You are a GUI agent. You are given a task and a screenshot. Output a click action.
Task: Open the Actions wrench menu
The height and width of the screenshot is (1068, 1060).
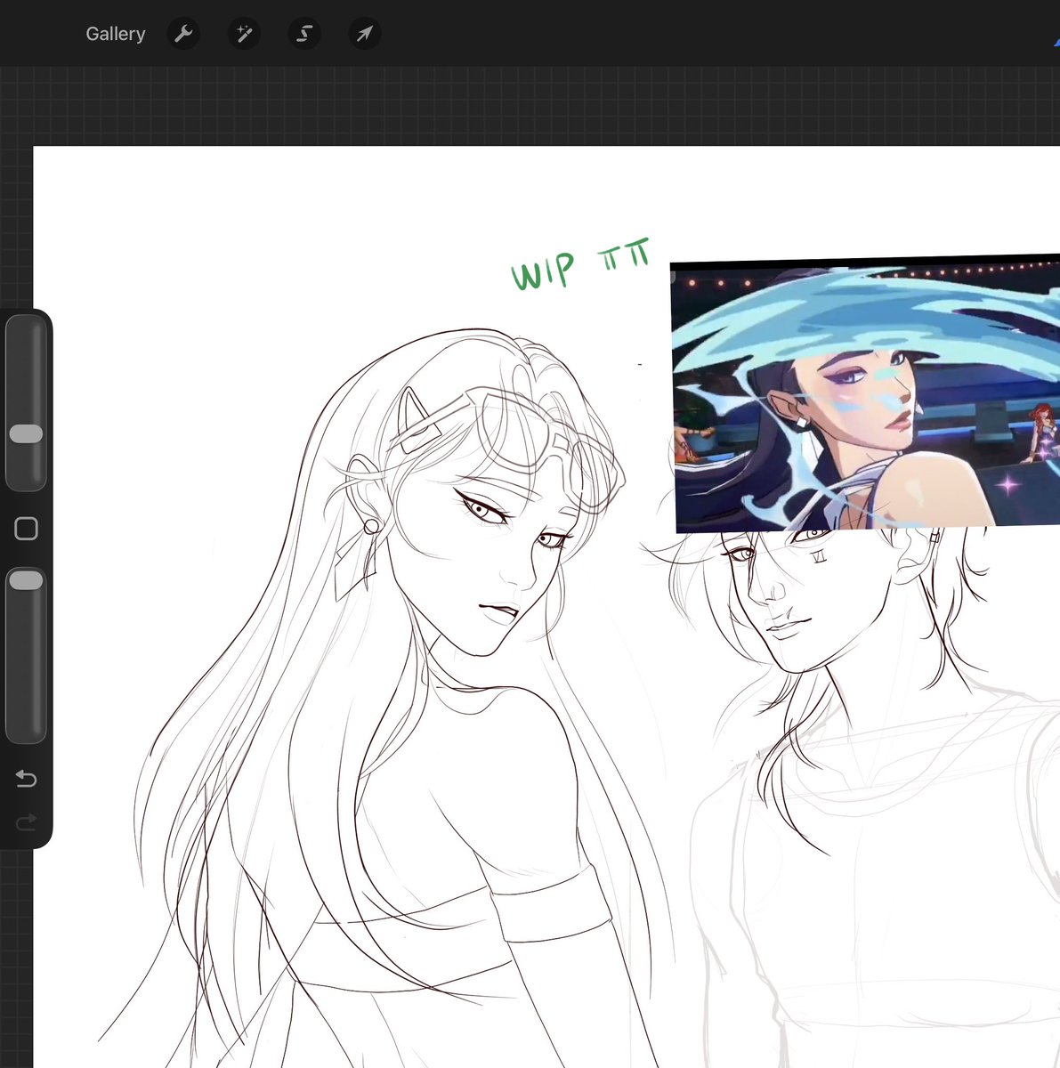click(x=183, y=34)
